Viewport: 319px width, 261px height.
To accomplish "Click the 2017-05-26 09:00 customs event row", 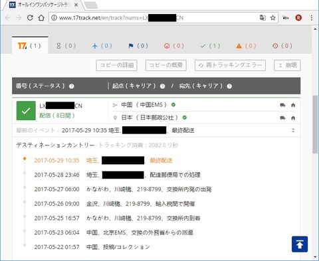I will point(114,204).
